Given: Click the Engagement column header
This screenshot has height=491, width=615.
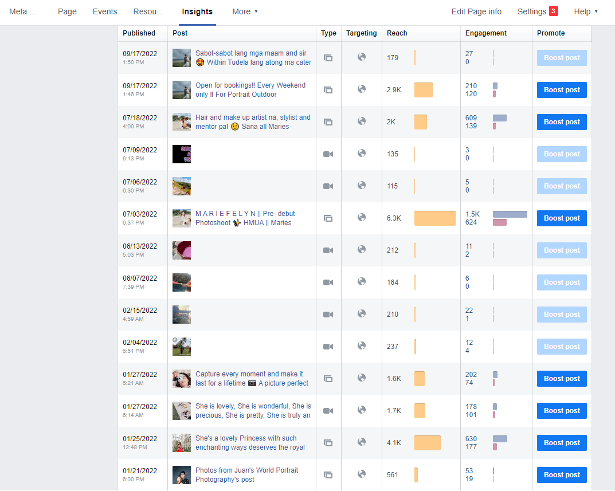Looking at the screenshot, I should (486, 33).
